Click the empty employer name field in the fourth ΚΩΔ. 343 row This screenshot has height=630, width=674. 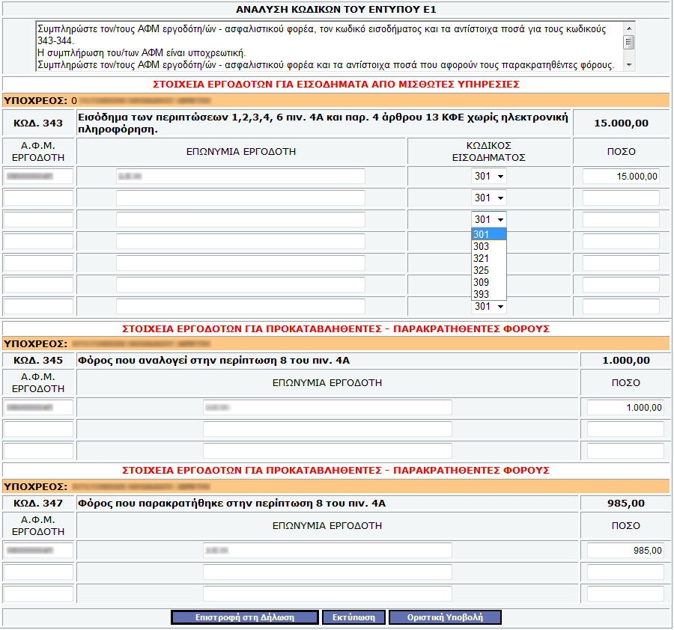(x=240, y=242)
